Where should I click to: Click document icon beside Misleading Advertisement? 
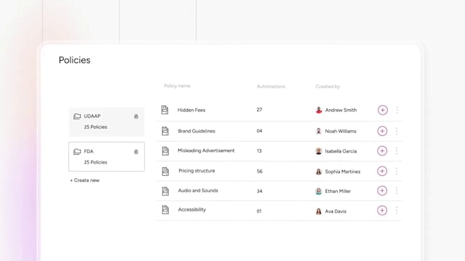pyautogui.click(x=165, y=151)
